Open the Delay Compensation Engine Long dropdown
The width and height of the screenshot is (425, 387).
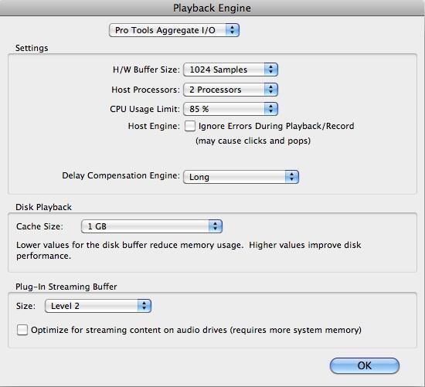point(241,177)
